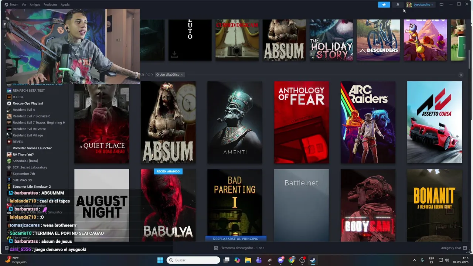Open ARC Raiders game cover
The width and height of the screenshot is (473, 266).
pyautogui.click(x=368, y=122)
